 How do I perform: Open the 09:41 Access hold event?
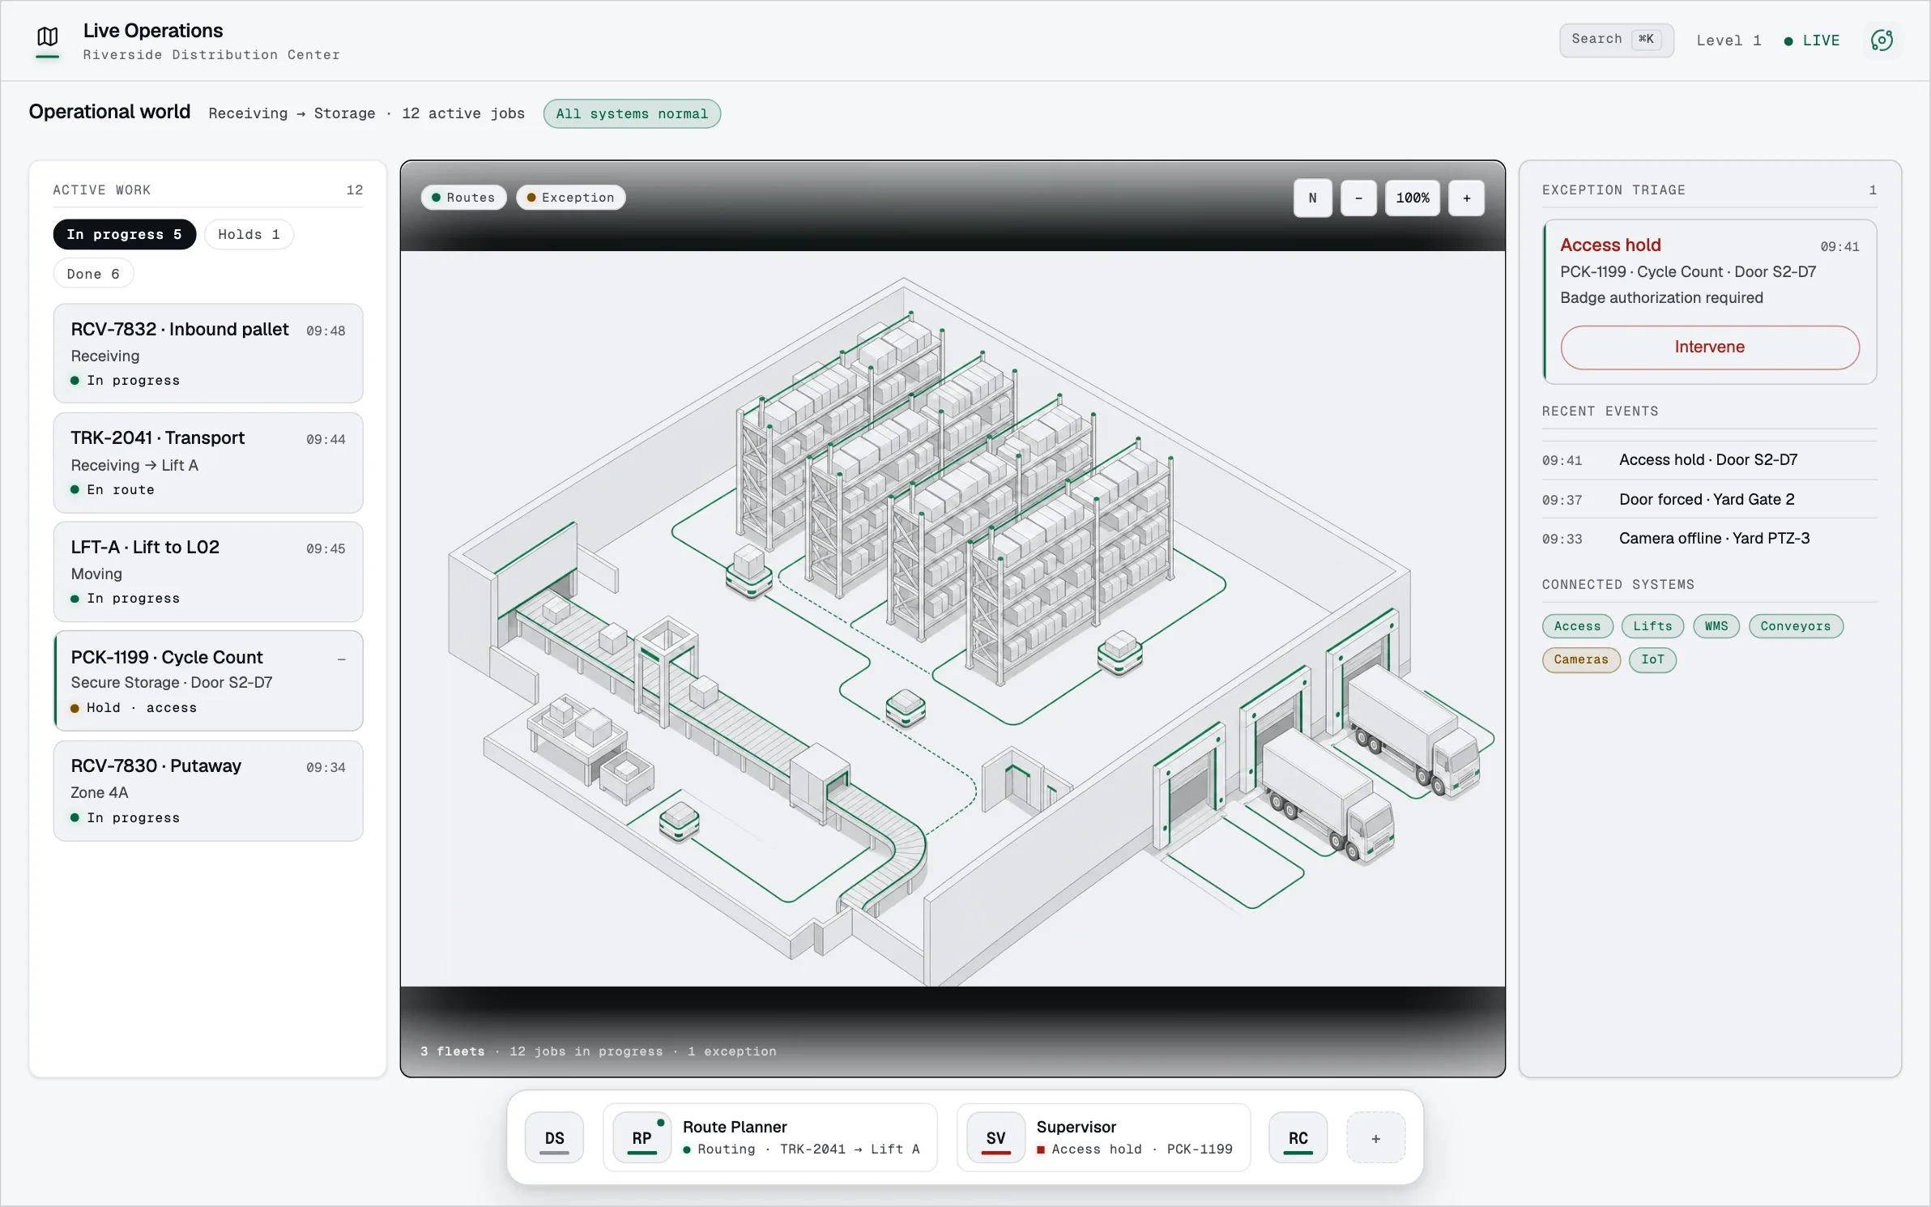[x=1709, y=460]
